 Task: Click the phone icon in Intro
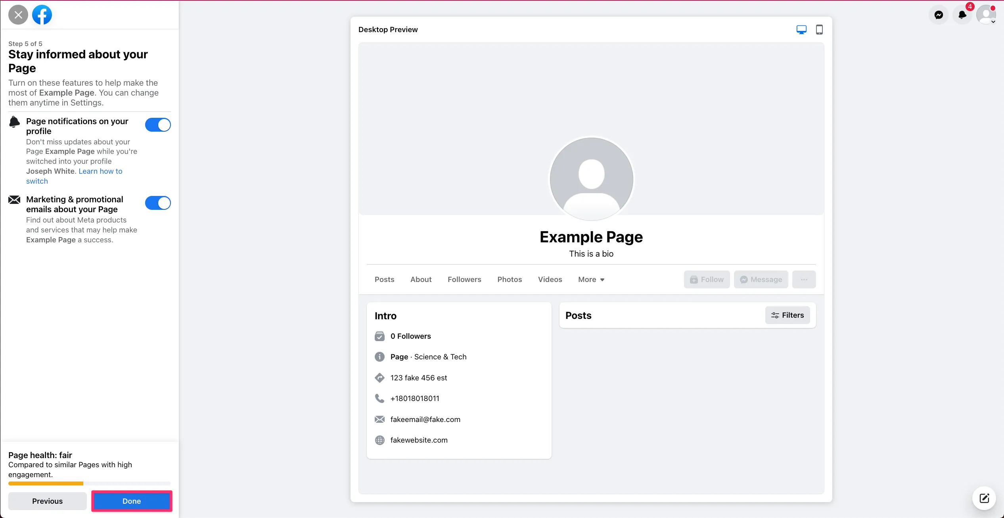(379, 399)
